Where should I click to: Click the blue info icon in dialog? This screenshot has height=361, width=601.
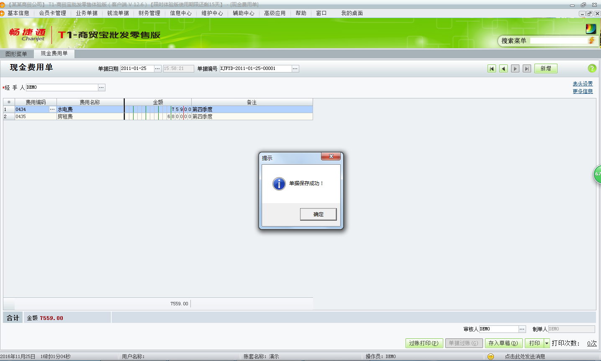[x=279, y=183]
